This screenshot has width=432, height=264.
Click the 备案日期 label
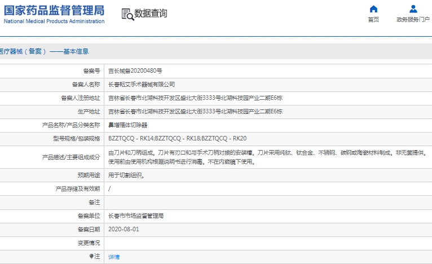click(x=89, y=229)
